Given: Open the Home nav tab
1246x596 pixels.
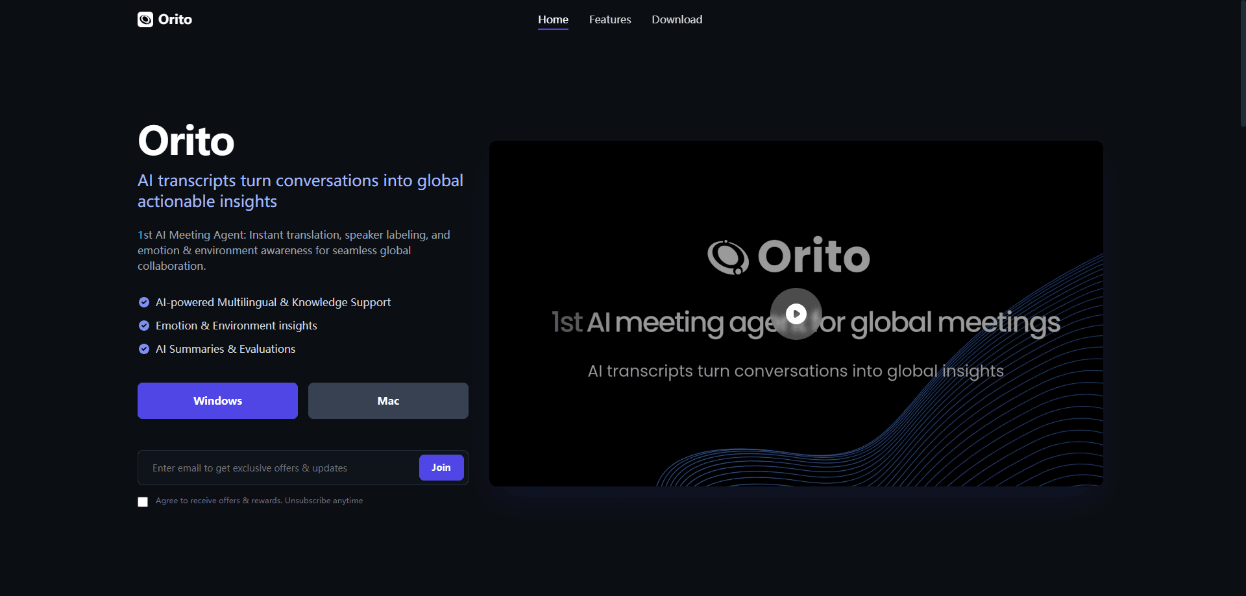Looking at the screenshot, I should 553,19.
